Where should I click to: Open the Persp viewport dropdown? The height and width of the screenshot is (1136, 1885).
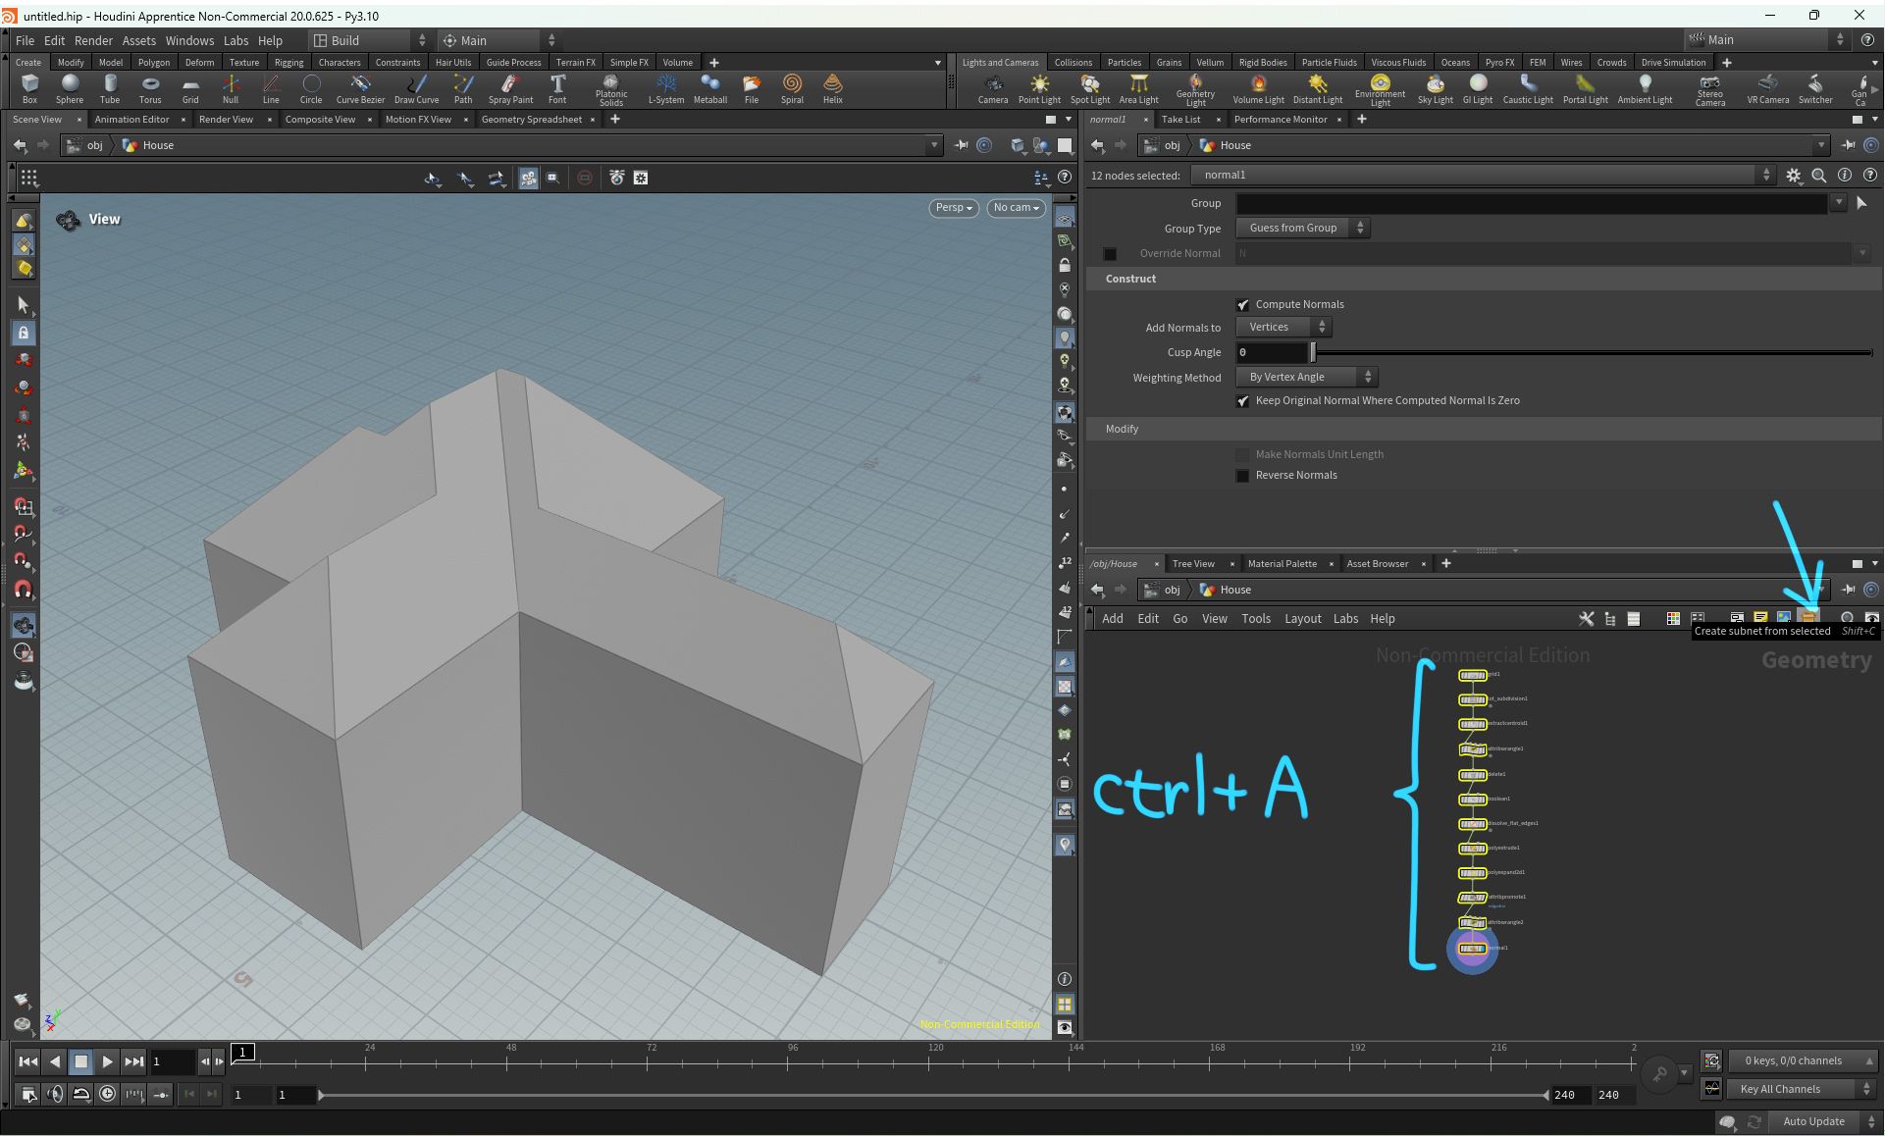[x=952, y=208]
